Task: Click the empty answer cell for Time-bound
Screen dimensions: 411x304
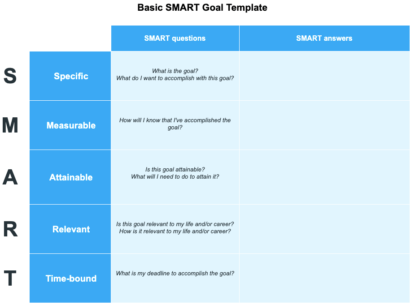Action: pyautogui.click(x=324, y=278)
